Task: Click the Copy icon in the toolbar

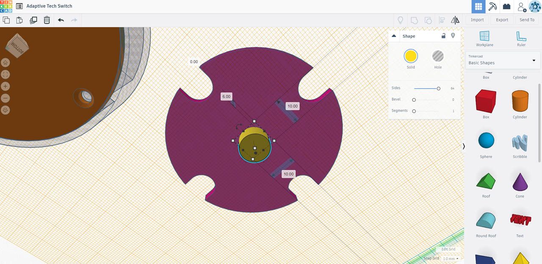Action: [6, 20]
